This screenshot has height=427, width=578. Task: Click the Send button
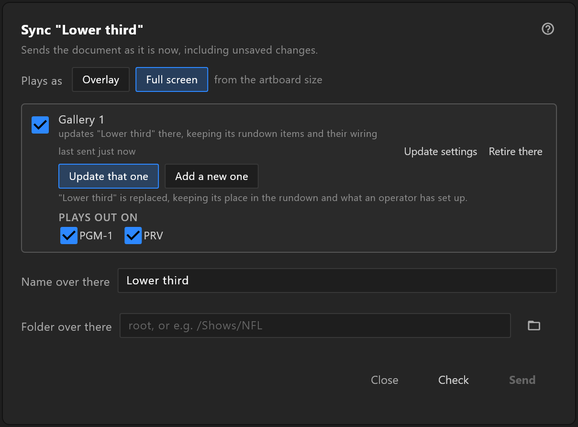point(522,380)
